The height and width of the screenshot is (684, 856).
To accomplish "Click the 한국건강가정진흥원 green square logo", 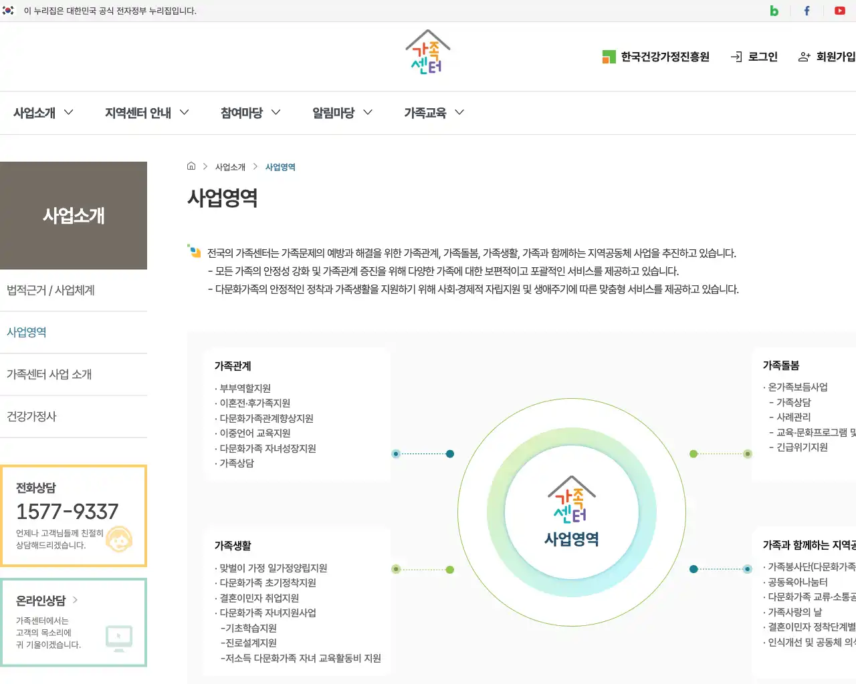I will tap(609, 57).
